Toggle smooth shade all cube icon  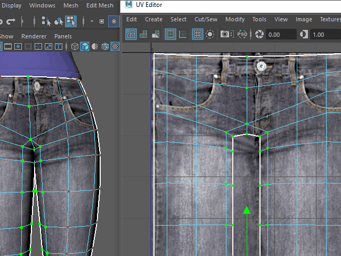coord(85,46)
